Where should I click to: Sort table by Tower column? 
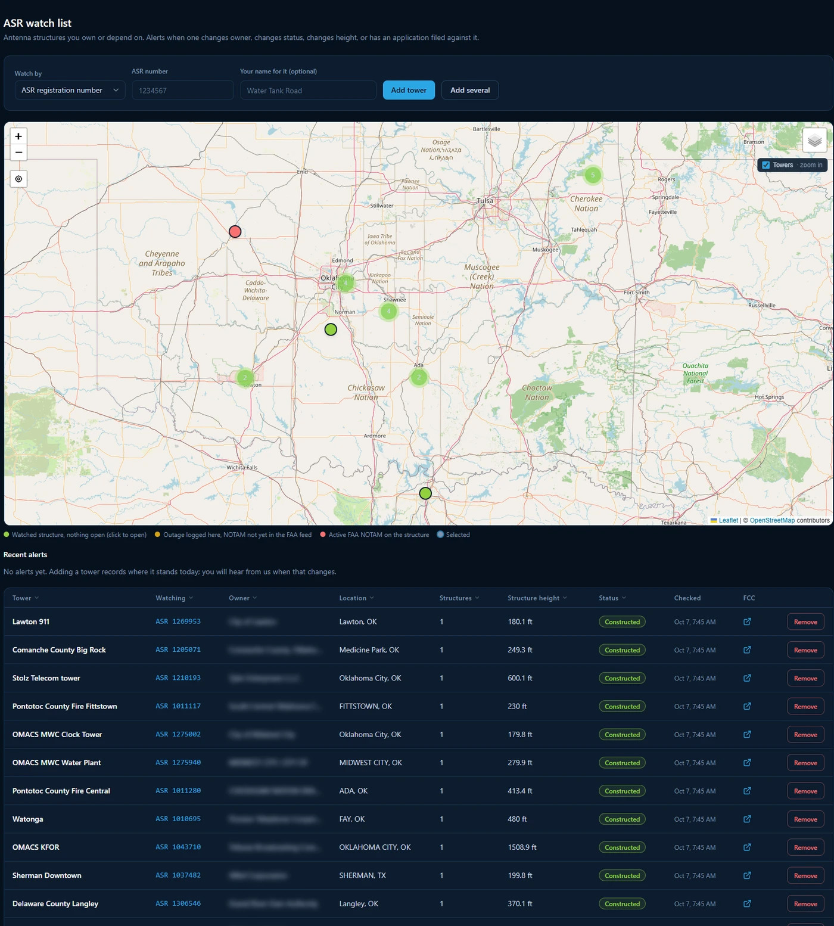(26, 598)
